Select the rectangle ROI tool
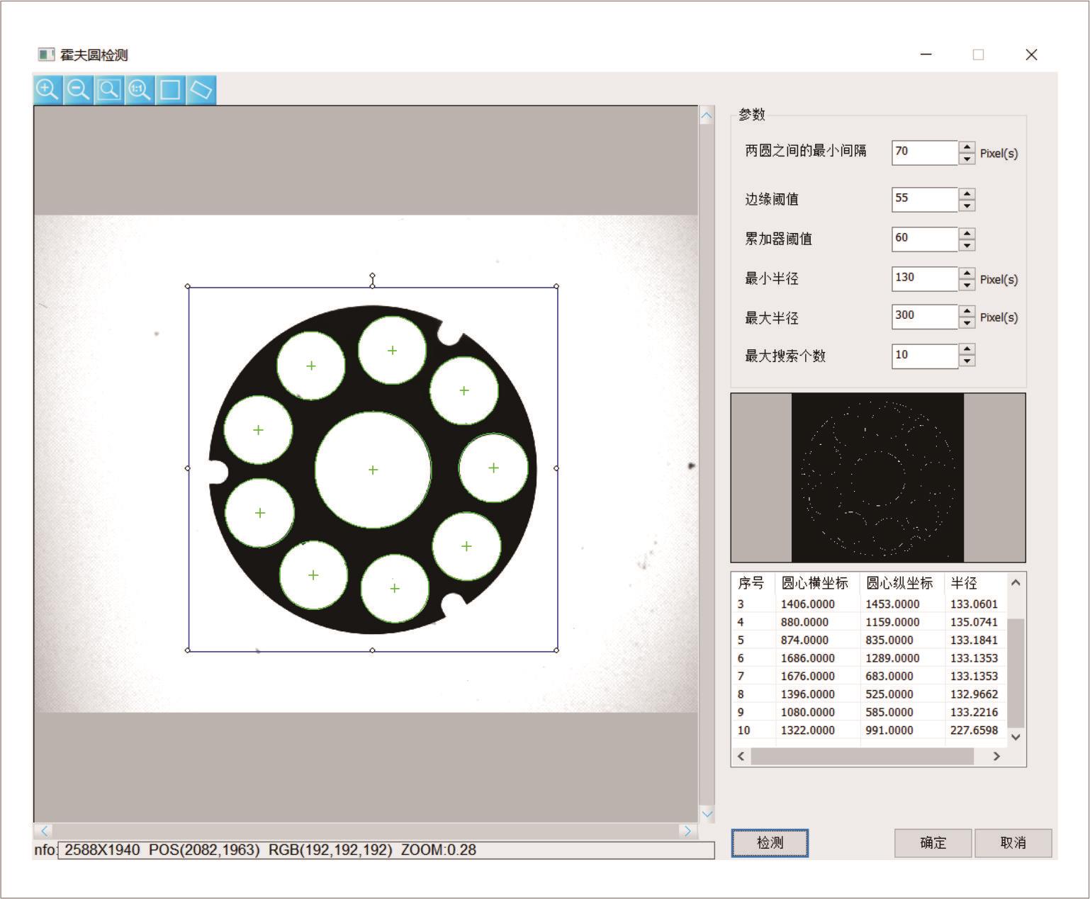The image size is (1090, 899). pos(170,90)
